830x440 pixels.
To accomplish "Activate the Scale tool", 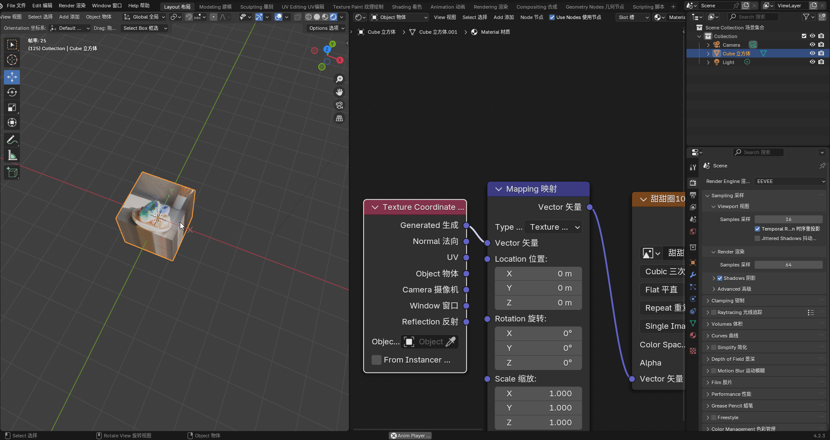I will click(12, 107).
